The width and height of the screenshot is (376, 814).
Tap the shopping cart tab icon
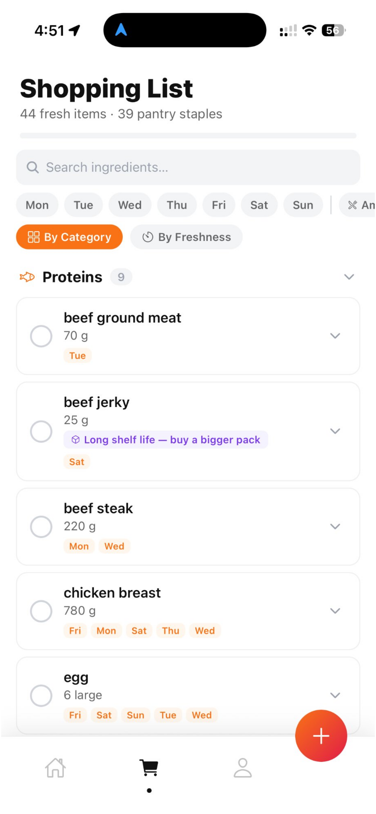pos(149,767)
